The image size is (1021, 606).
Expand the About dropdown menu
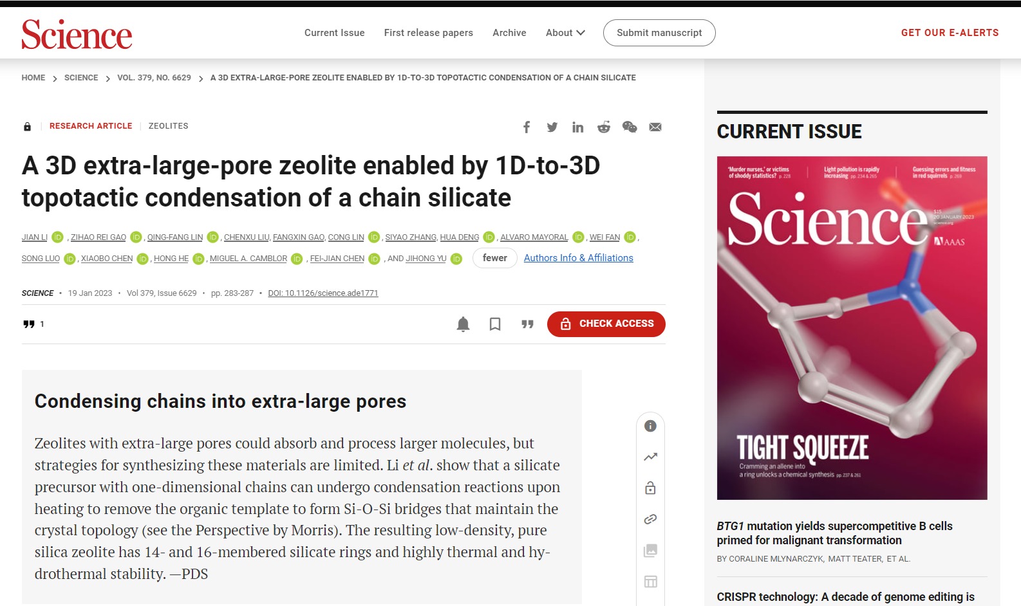(x=565, y=33)
